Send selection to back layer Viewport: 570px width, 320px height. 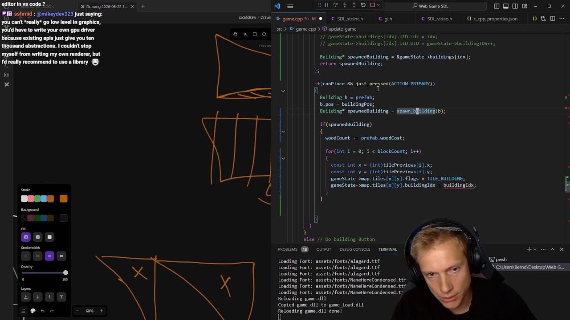point(26,296)
